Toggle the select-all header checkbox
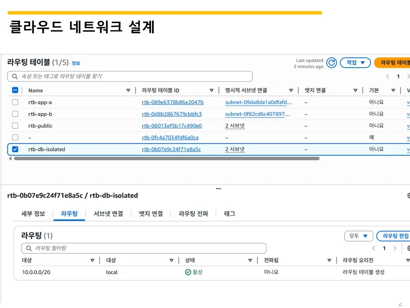This screenshot has height=308, width=410. (x=15, y=90)
